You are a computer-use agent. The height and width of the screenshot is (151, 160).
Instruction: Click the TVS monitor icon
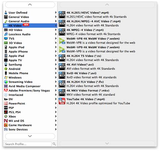click(6, 38)
